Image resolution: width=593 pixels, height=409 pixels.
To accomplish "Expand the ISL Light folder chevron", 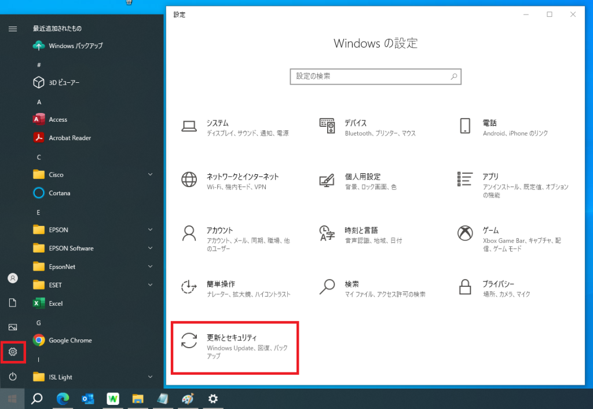I will (150, 377).
